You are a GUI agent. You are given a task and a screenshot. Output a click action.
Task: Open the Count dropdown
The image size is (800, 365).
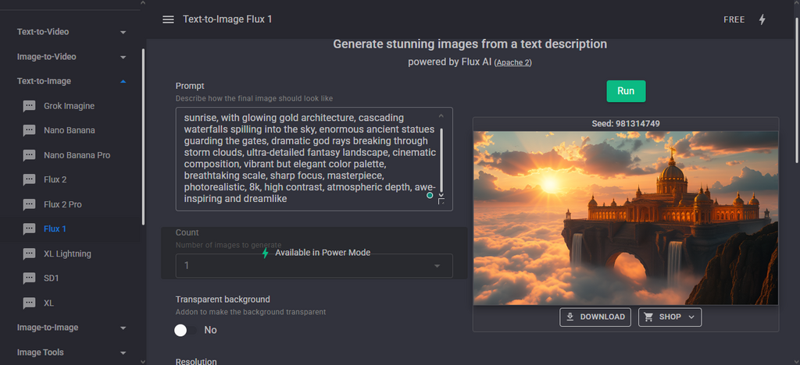pyautogui.click(x=314, y=266)
